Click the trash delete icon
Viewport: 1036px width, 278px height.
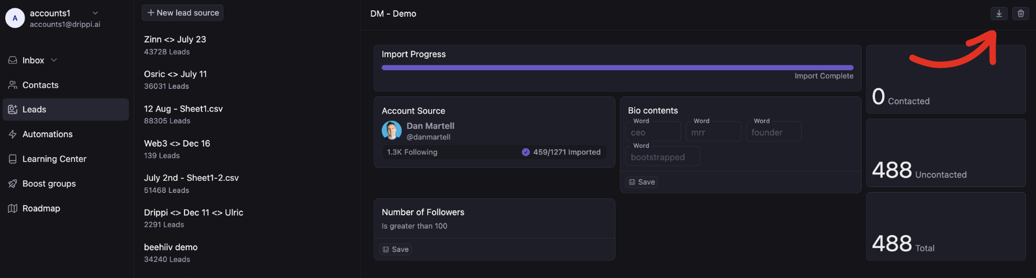(1021, 14)
